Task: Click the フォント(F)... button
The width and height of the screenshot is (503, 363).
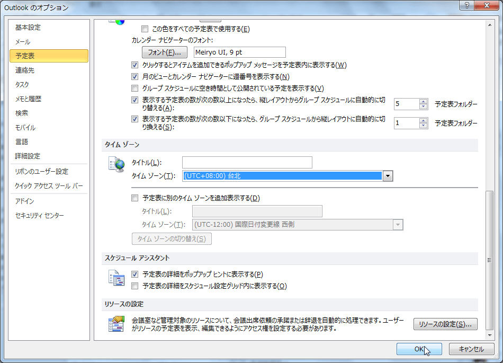Action: pos(165,52)
